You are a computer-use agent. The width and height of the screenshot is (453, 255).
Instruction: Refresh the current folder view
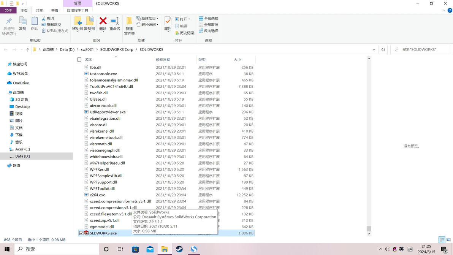click(383, 49)
